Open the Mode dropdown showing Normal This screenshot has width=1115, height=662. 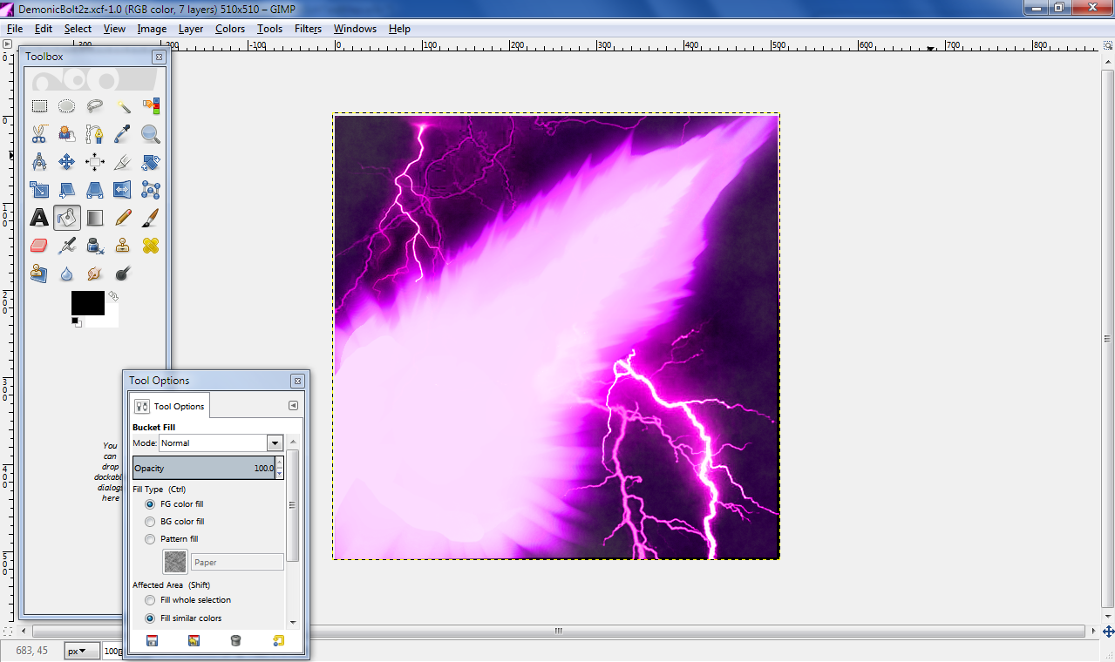point(221,443)
